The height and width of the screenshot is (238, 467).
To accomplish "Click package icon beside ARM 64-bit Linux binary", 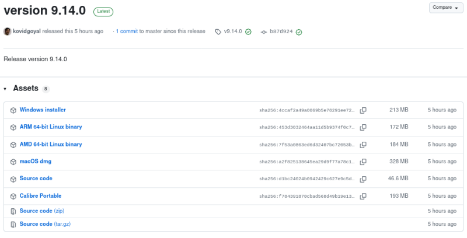I will 13,127.
